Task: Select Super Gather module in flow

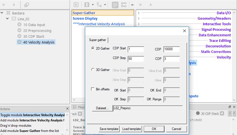Action: coord(103,13)
